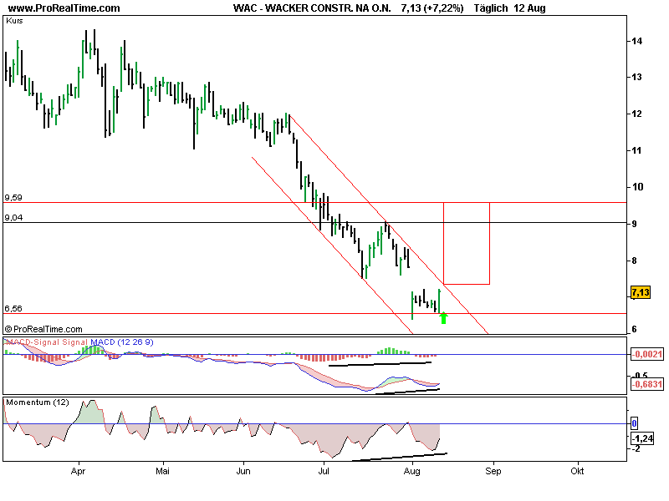Click the -2 momentum axis label
669x501 pixels.
point(636,448)
